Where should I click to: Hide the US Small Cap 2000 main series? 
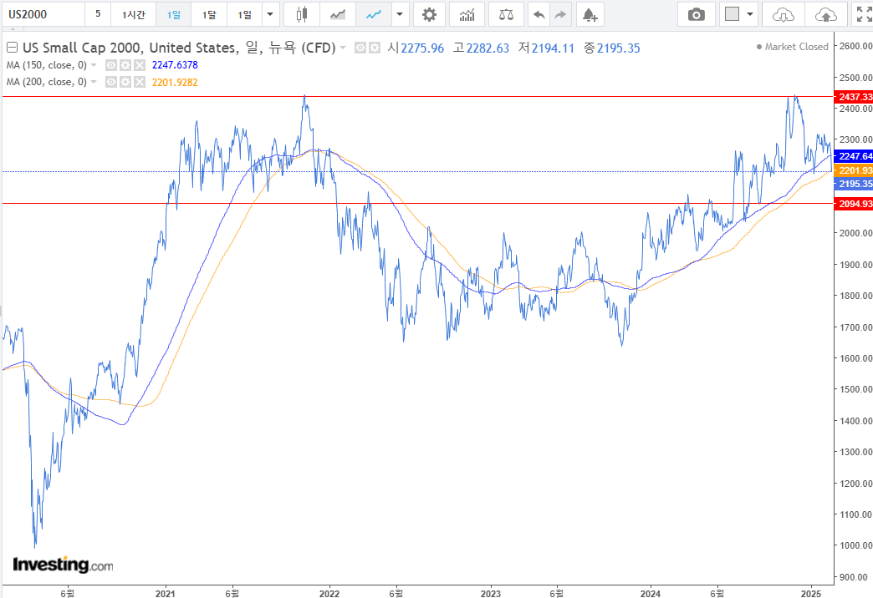click(x=360, y=48)
